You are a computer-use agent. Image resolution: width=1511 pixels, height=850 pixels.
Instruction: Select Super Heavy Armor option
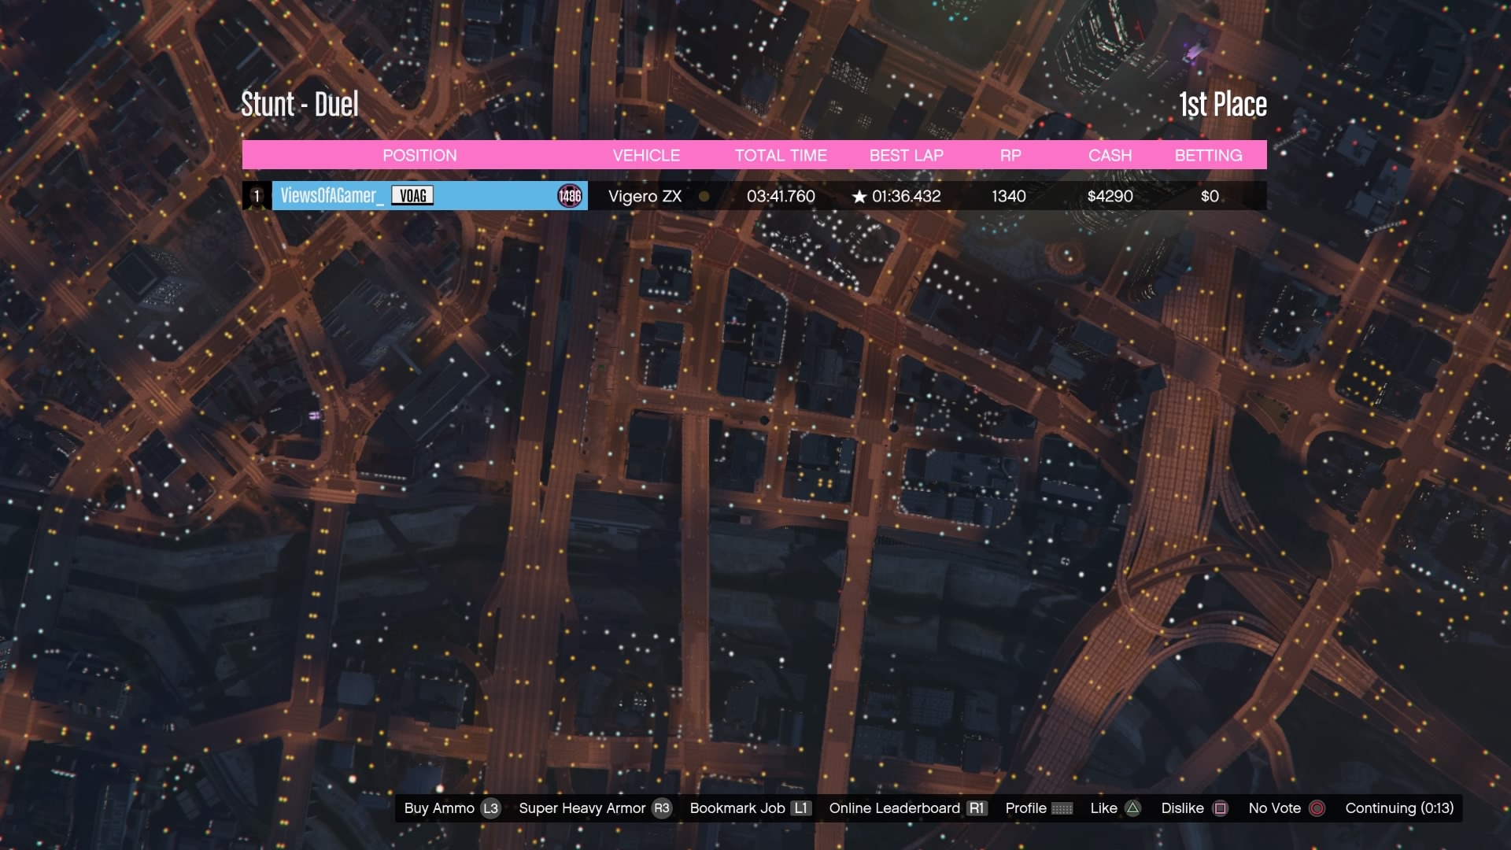point(582,808)
